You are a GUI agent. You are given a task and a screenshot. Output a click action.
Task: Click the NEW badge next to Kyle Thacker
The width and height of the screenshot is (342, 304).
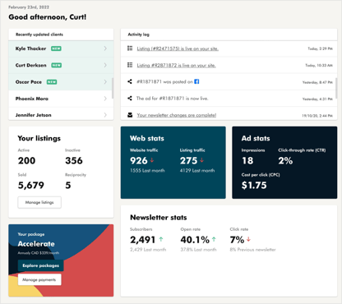point(56,48)
